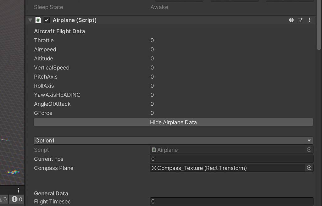Click inside the Current Fps input field

coord(220,159)
